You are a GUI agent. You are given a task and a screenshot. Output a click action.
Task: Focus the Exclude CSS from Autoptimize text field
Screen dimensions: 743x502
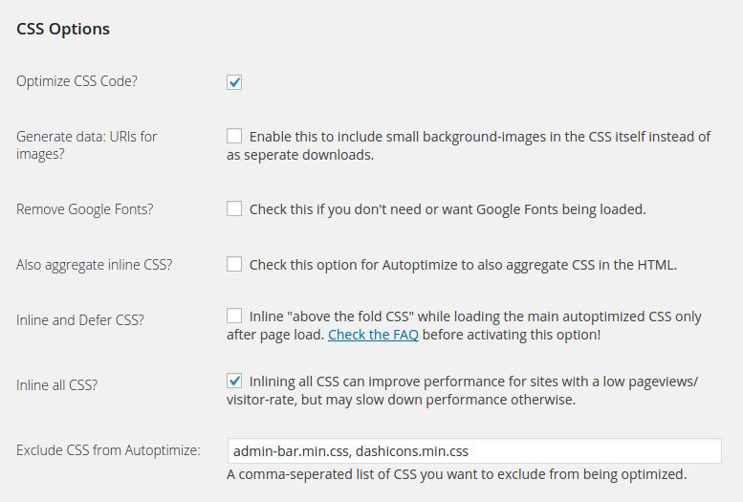point(474,450)
